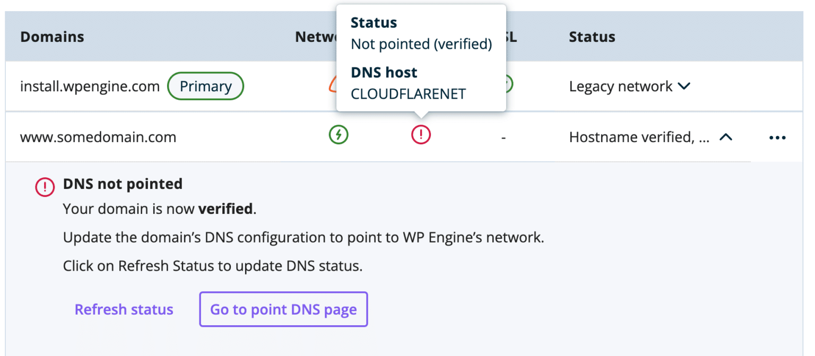Click Refresh status
This screenshot has width=815, height=356.
coord(124,309)
